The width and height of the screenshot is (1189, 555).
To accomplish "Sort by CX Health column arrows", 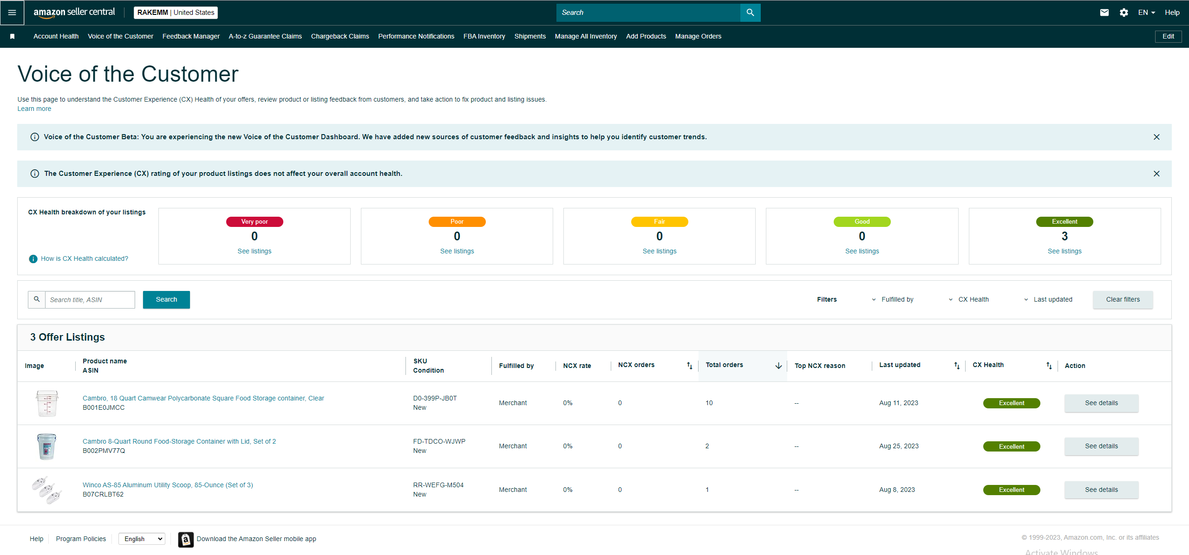I will pyautogui.click(x=1049, y=366).
